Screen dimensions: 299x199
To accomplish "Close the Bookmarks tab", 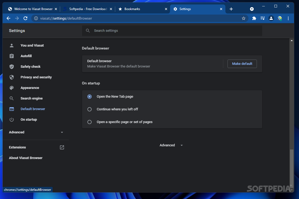I will point(166,9).
